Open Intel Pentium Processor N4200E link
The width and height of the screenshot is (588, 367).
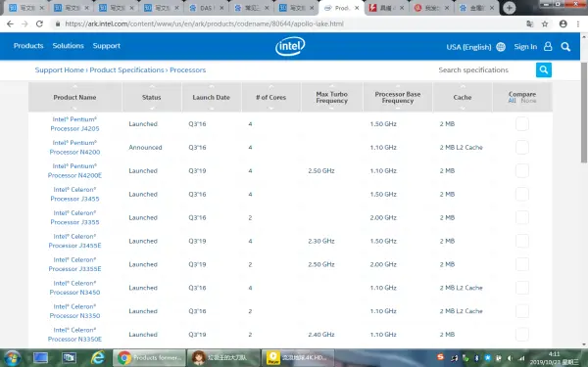[x=74, y=170]
